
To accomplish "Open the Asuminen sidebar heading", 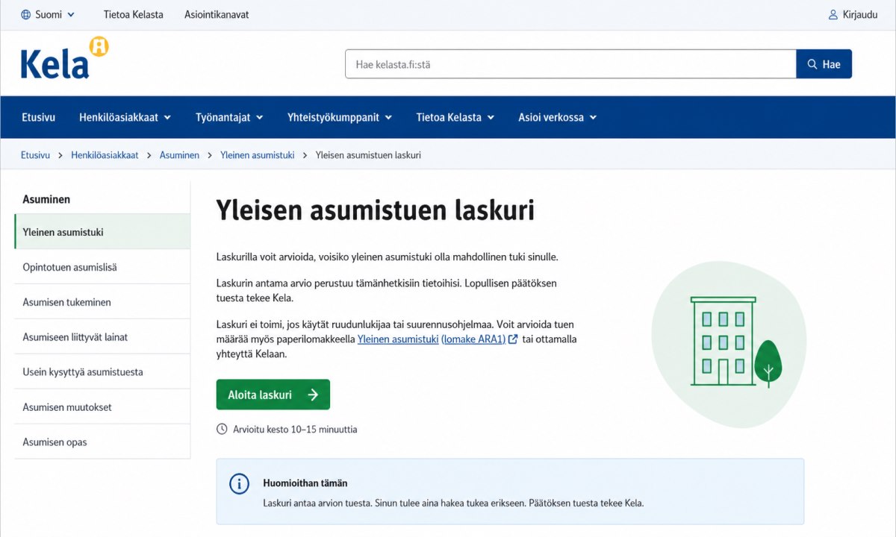I will 46,199.
